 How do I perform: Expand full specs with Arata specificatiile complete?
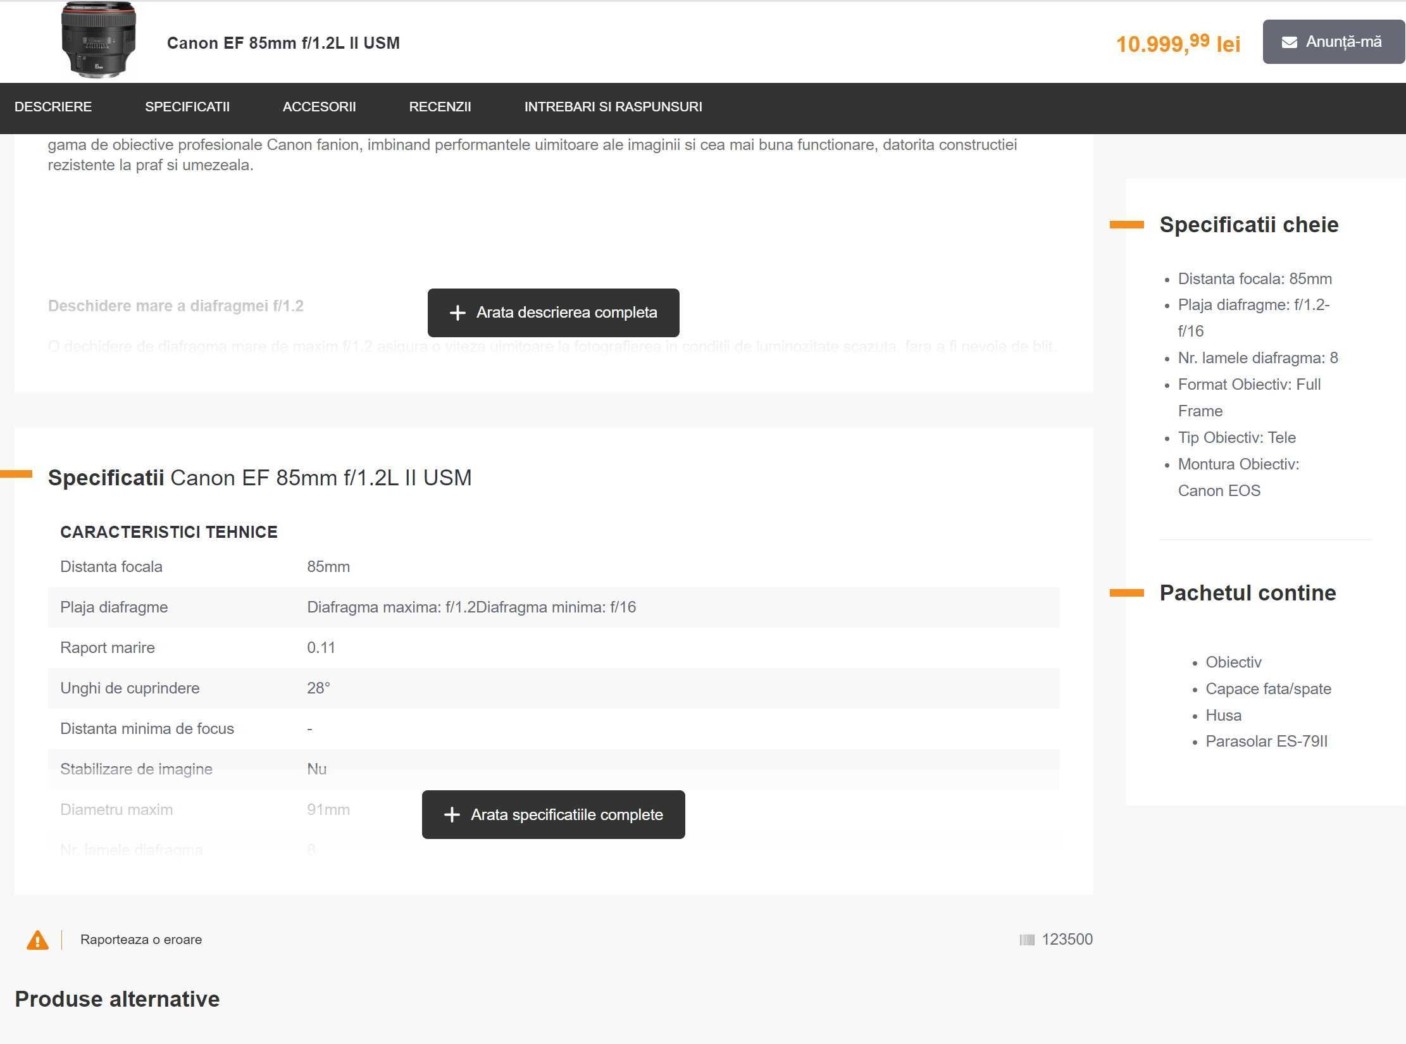pyautogui.click(x=554, y=815)
